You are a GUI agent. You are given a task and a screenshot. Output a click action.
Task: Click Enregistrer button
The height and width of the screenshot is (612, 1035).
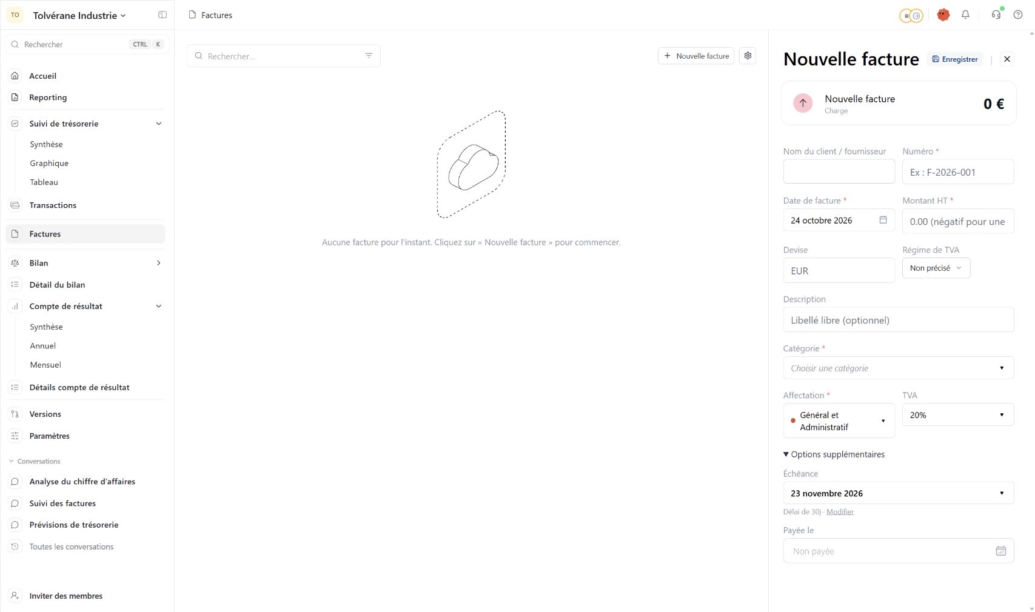(x=955, y=59)
